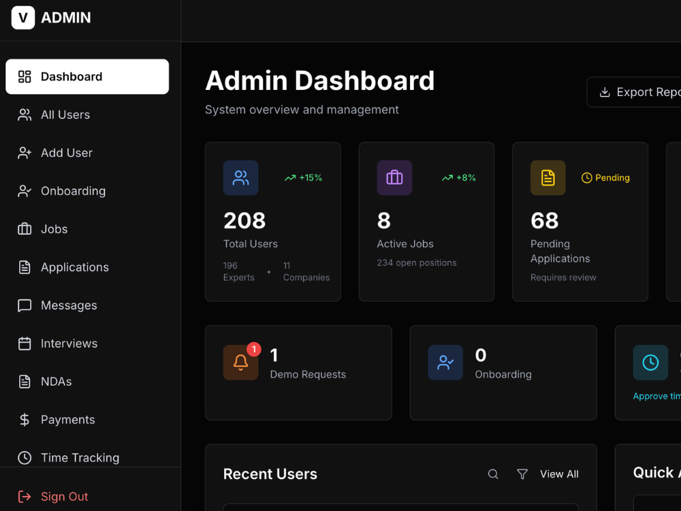
Task: Click the Sign Out arrow icon
Action: pyautogui.click(x=25, y=496)
